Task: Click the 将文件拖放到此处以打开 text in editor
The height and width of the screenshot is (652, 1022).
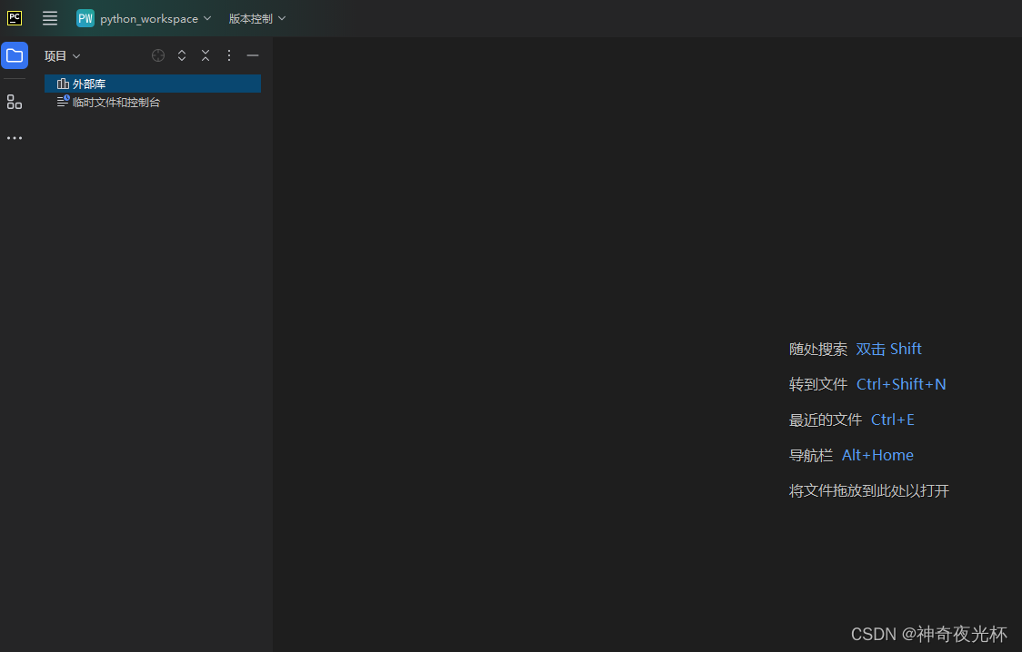Action: click(868, 491)
